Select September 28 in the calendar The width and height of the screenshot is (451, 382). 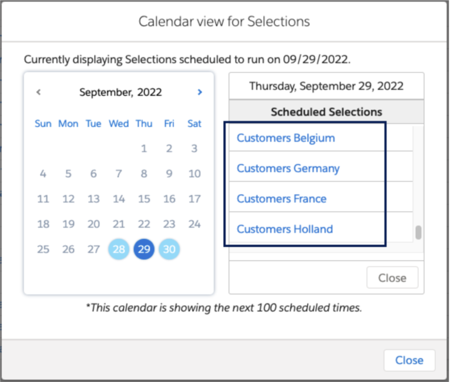119,249
